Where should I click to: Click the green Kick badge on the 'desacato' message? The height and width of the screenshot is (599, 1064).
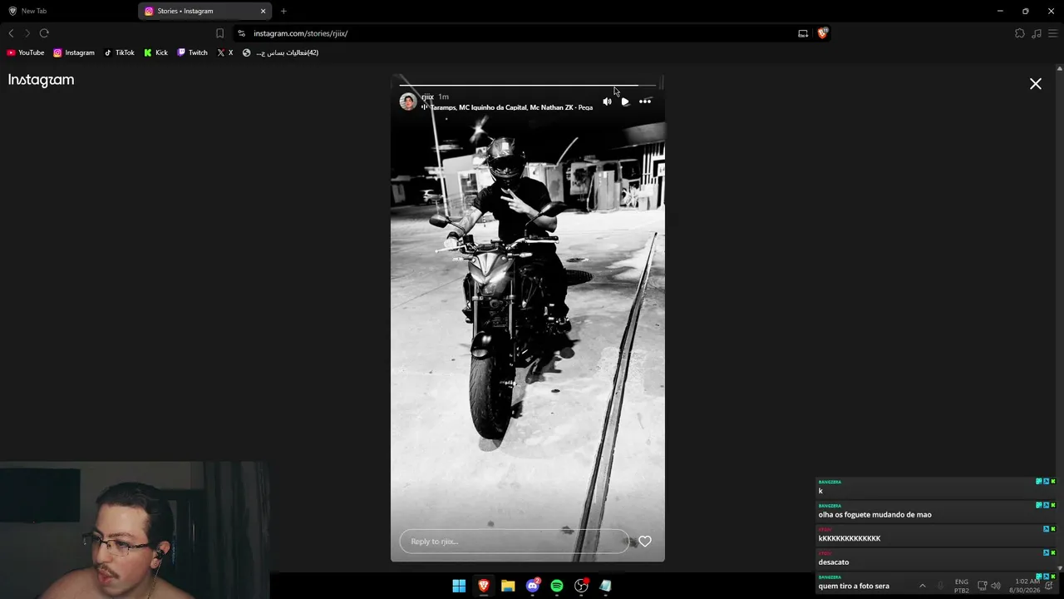pyautogui.click(x=1053, y=552)
